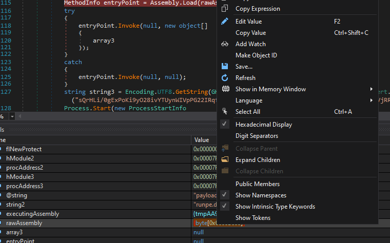This screenshot has width=390, height=243.
Task: Click the Copy Expression icon
Action: 225,9
